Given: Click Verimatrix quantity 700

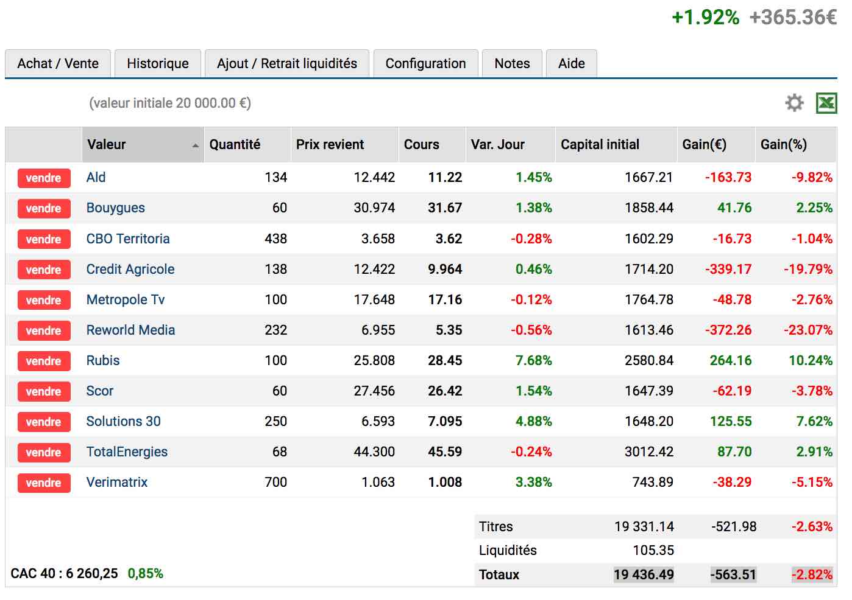Looking at the screenshot, I should click(x=276, y=482).
